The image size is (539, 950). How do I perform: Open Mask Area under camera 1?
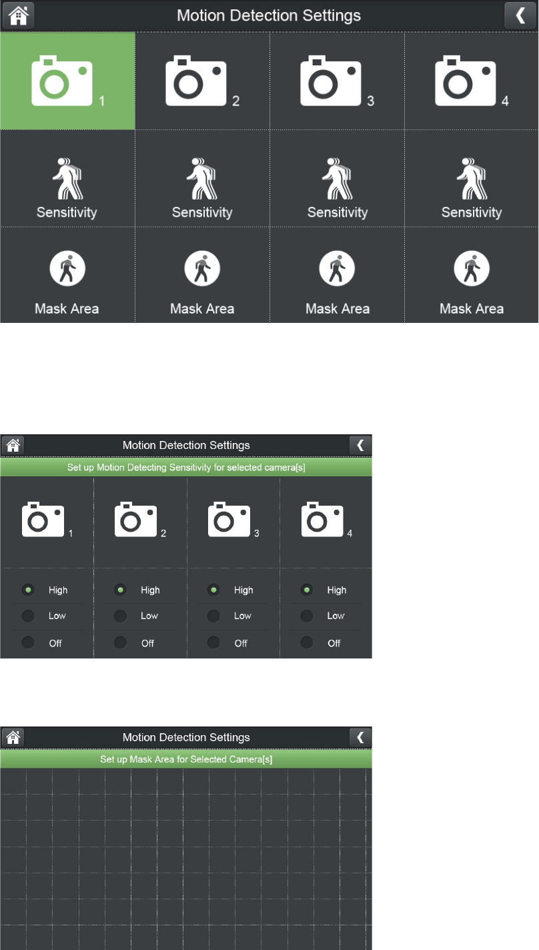[67, 275]
